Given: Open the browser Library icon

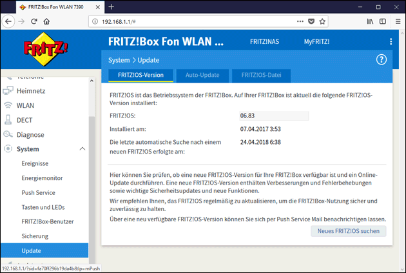Looking at the screenshot, I should (370, 21).
